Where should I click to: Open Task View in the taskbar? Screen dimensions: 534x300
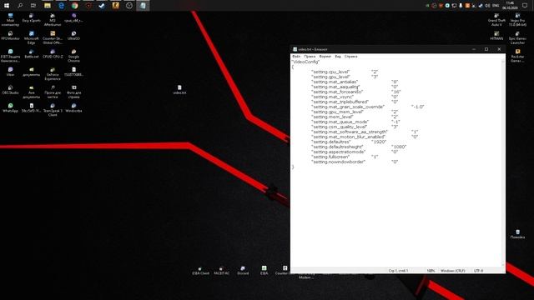[33, 6]
